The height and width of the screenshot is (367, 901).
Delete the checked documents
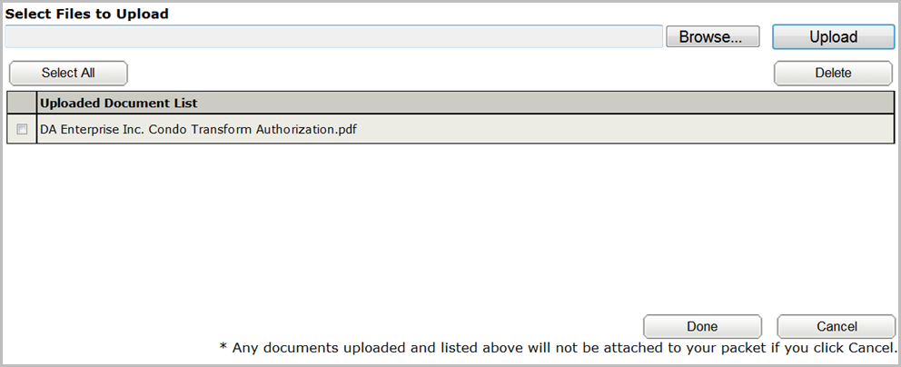833,73
